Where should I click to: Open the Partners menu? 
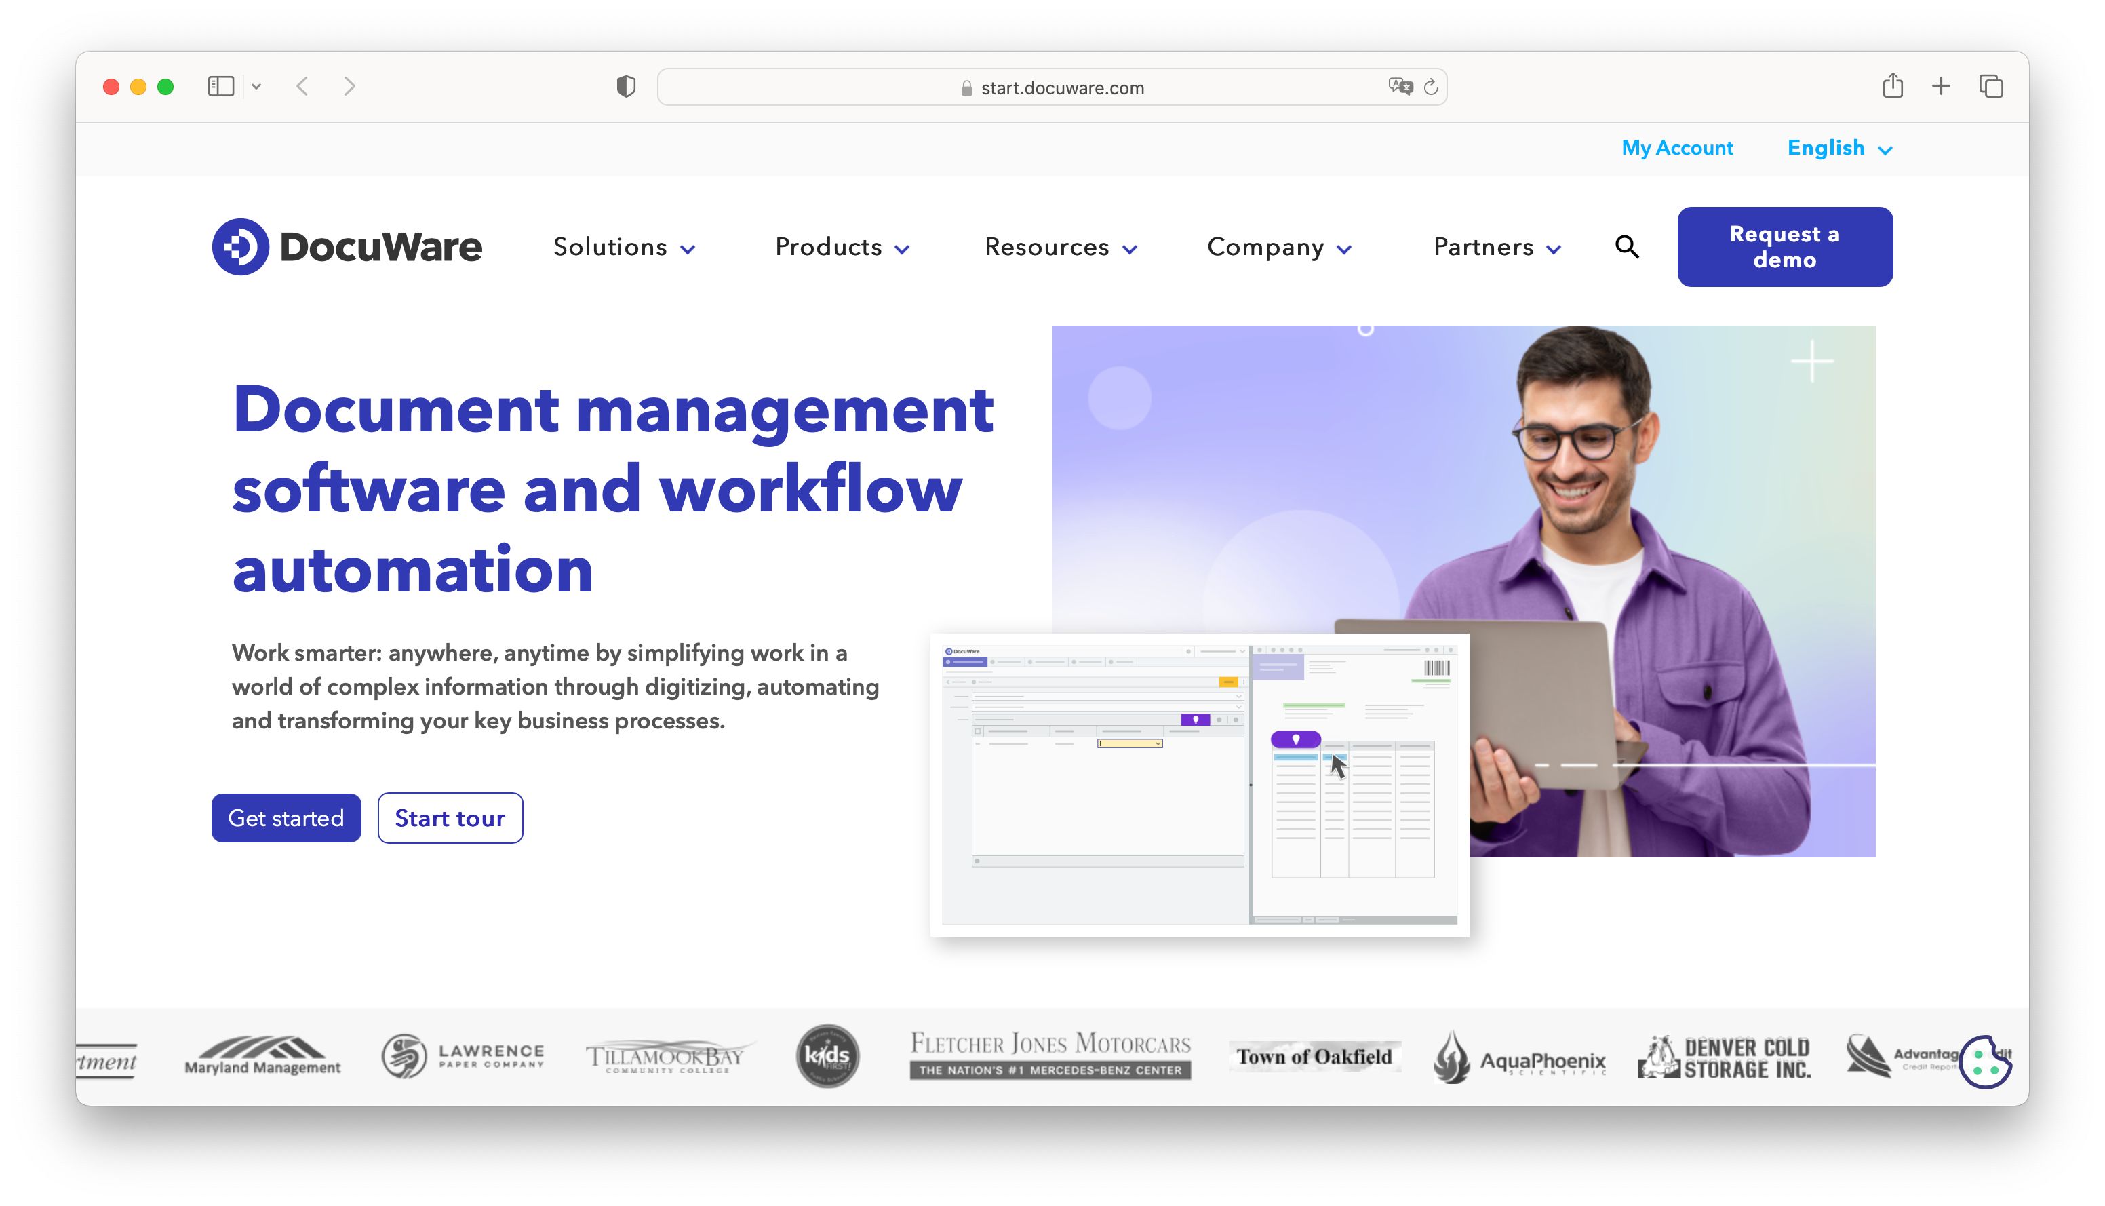coord(1497,247)
